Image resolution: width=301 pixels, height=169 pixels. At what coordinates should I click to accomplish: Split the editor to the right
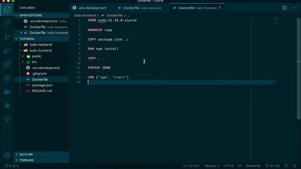pos(284,8)
